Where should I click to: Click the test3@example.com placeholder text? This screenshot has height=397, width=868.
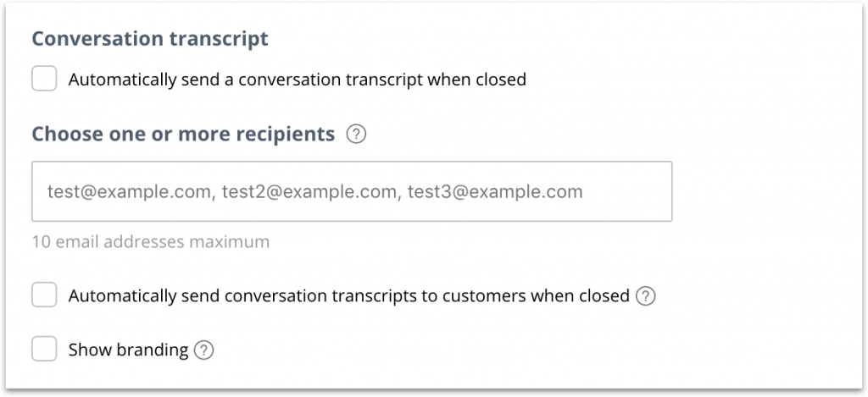tap(495, 192)
